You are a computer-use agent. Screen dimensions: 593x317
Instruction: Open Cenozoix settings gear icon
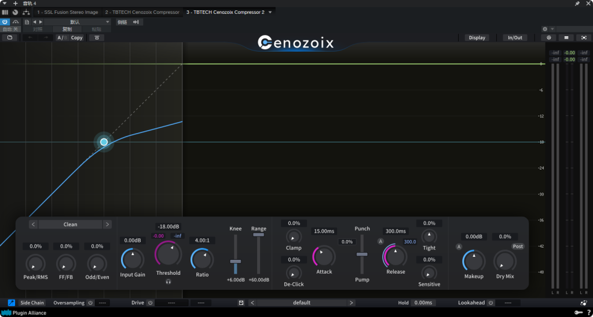tap(548, 38)
